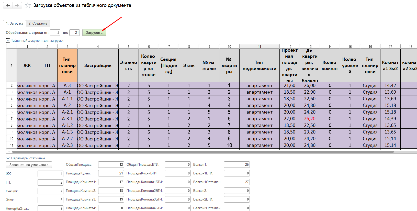Click the ПлощадьКомната3БТИ field
Viewport: 417px width, 211px height.
click(178, 199)
